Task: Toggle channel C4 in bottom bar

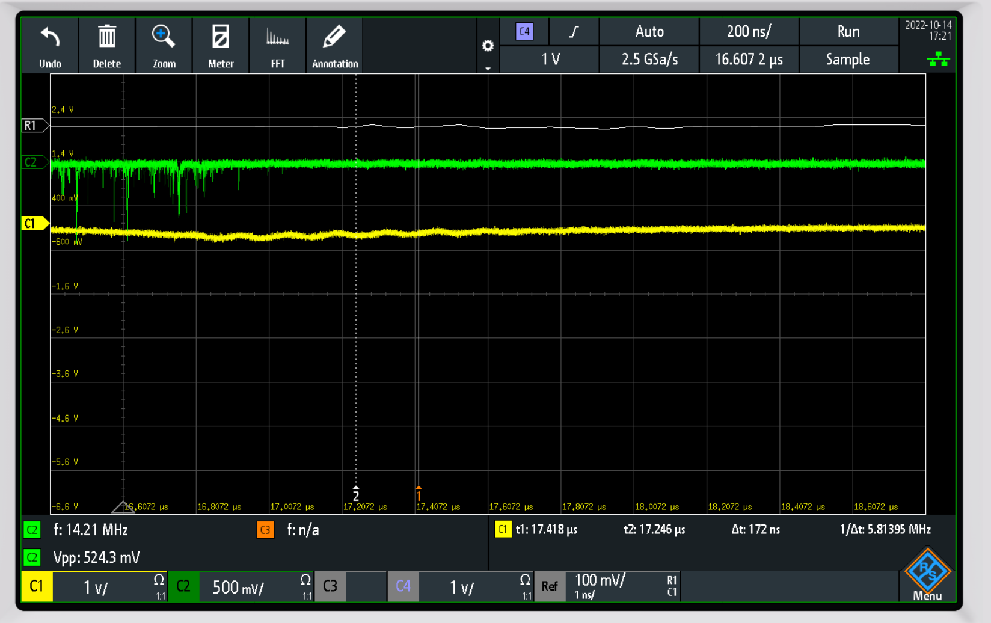Action: tap(403, 586)
